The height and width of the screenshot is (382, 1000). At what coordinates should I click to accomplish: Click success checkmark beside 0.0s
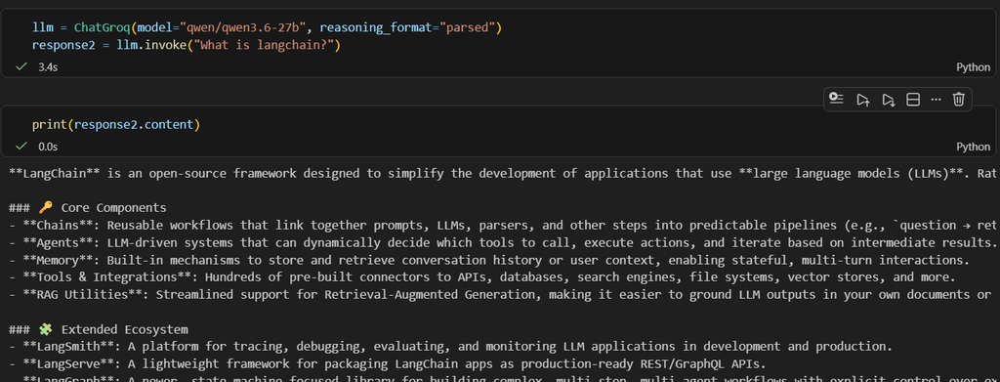(21, 146)
